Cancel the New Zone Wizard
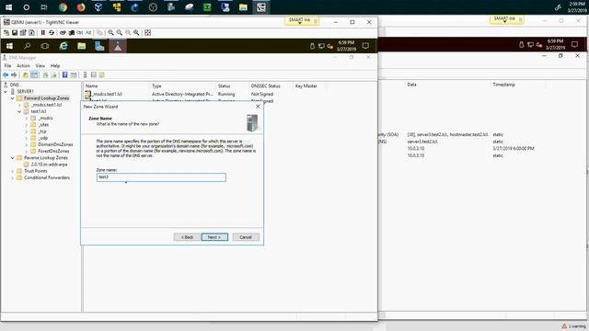This screenshot has width=589, height=331. [x=246, y=237]
